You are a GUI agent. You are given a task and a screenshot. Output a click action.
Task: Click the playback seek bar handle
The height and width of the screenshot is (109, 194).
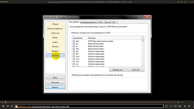point(5,102)
